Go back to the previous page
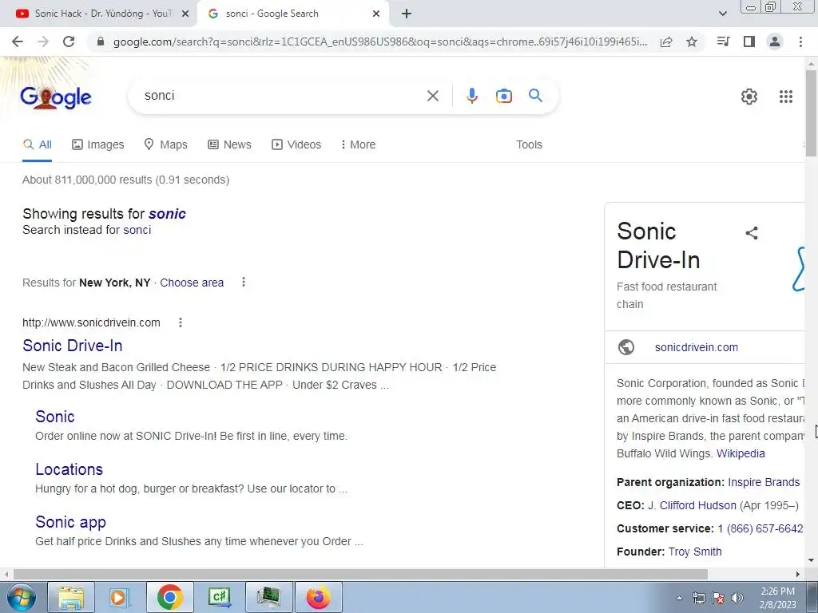The height and width of the screenshot is (613, 818). (x=18, y=42)
